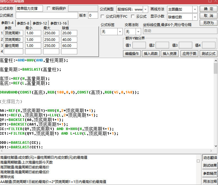Click the empty name field in row 4
218x185 pixels.
(x=13, y=51)
